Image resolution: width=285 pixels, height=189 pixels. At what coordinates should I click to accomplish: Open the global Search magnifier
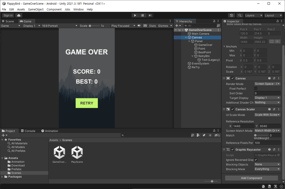[x=240, y=15]
